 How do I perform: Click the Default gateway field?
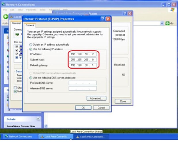point(83,65)
